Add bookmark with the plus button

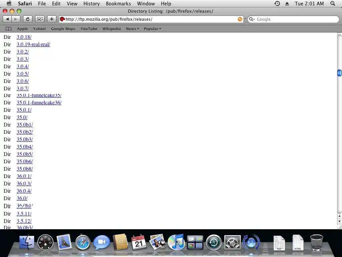pyautogui.click(x=52, y=19)
